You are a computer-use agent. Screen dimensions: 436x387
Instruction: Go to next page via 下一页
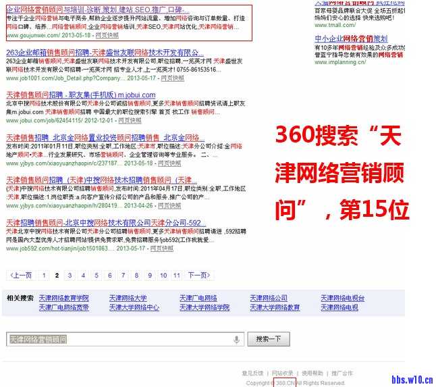pos(198,276)
